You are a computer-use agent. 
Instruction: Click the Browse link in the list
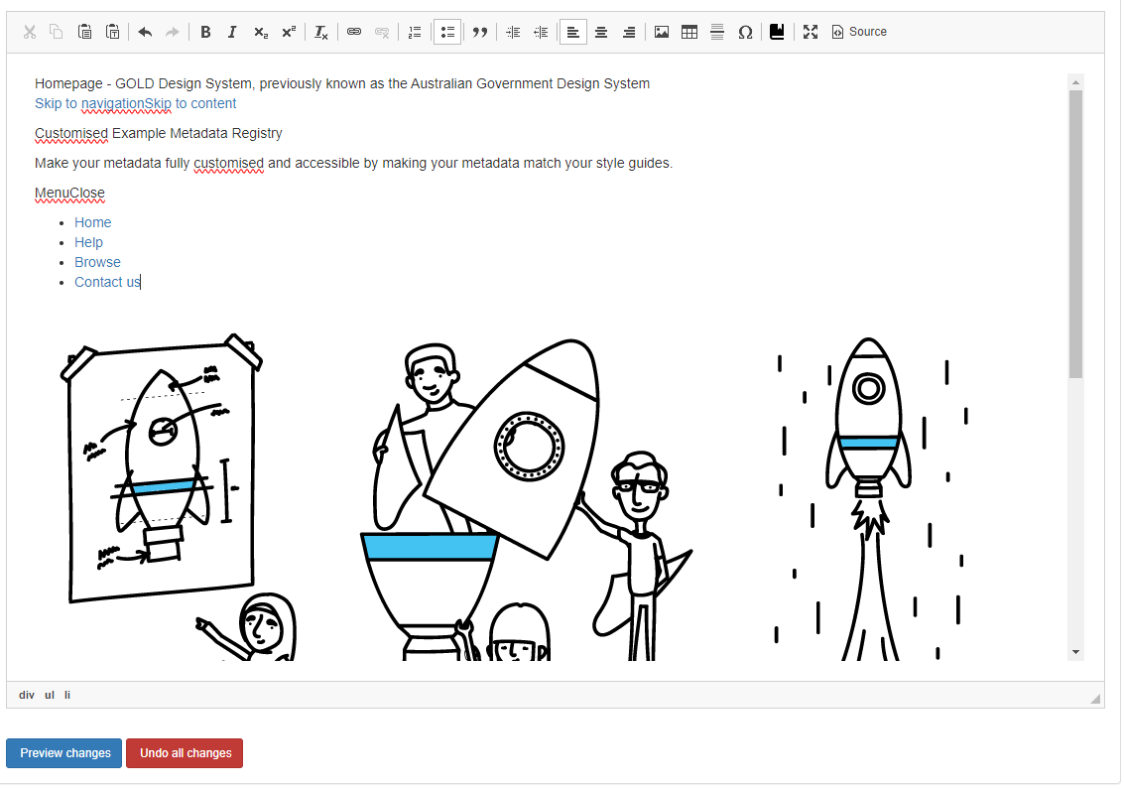coord(97,262)
